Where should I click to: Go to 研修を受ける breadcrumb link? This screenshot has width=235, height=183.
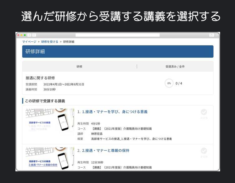[50, 42]
